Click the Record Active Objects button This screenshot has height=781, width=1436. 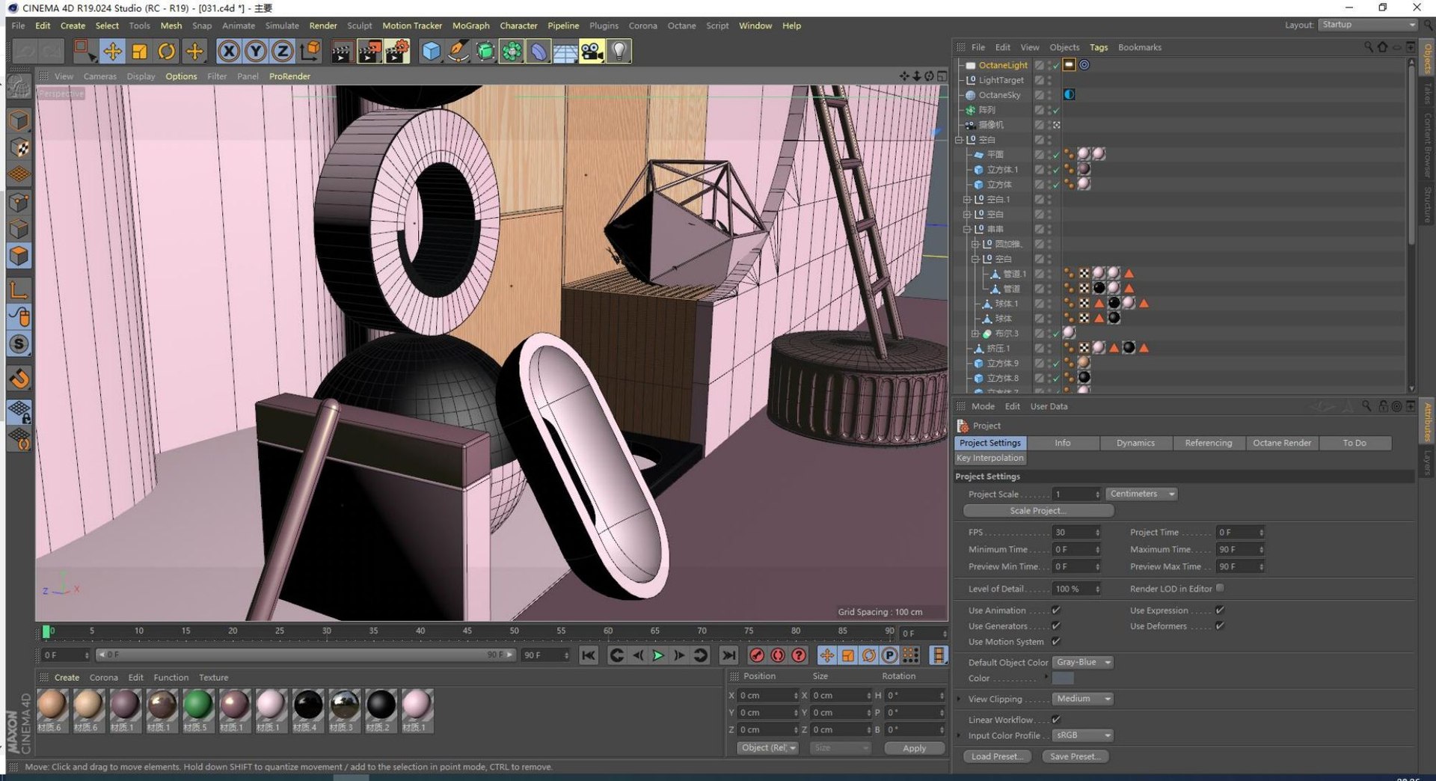point(757,655)
